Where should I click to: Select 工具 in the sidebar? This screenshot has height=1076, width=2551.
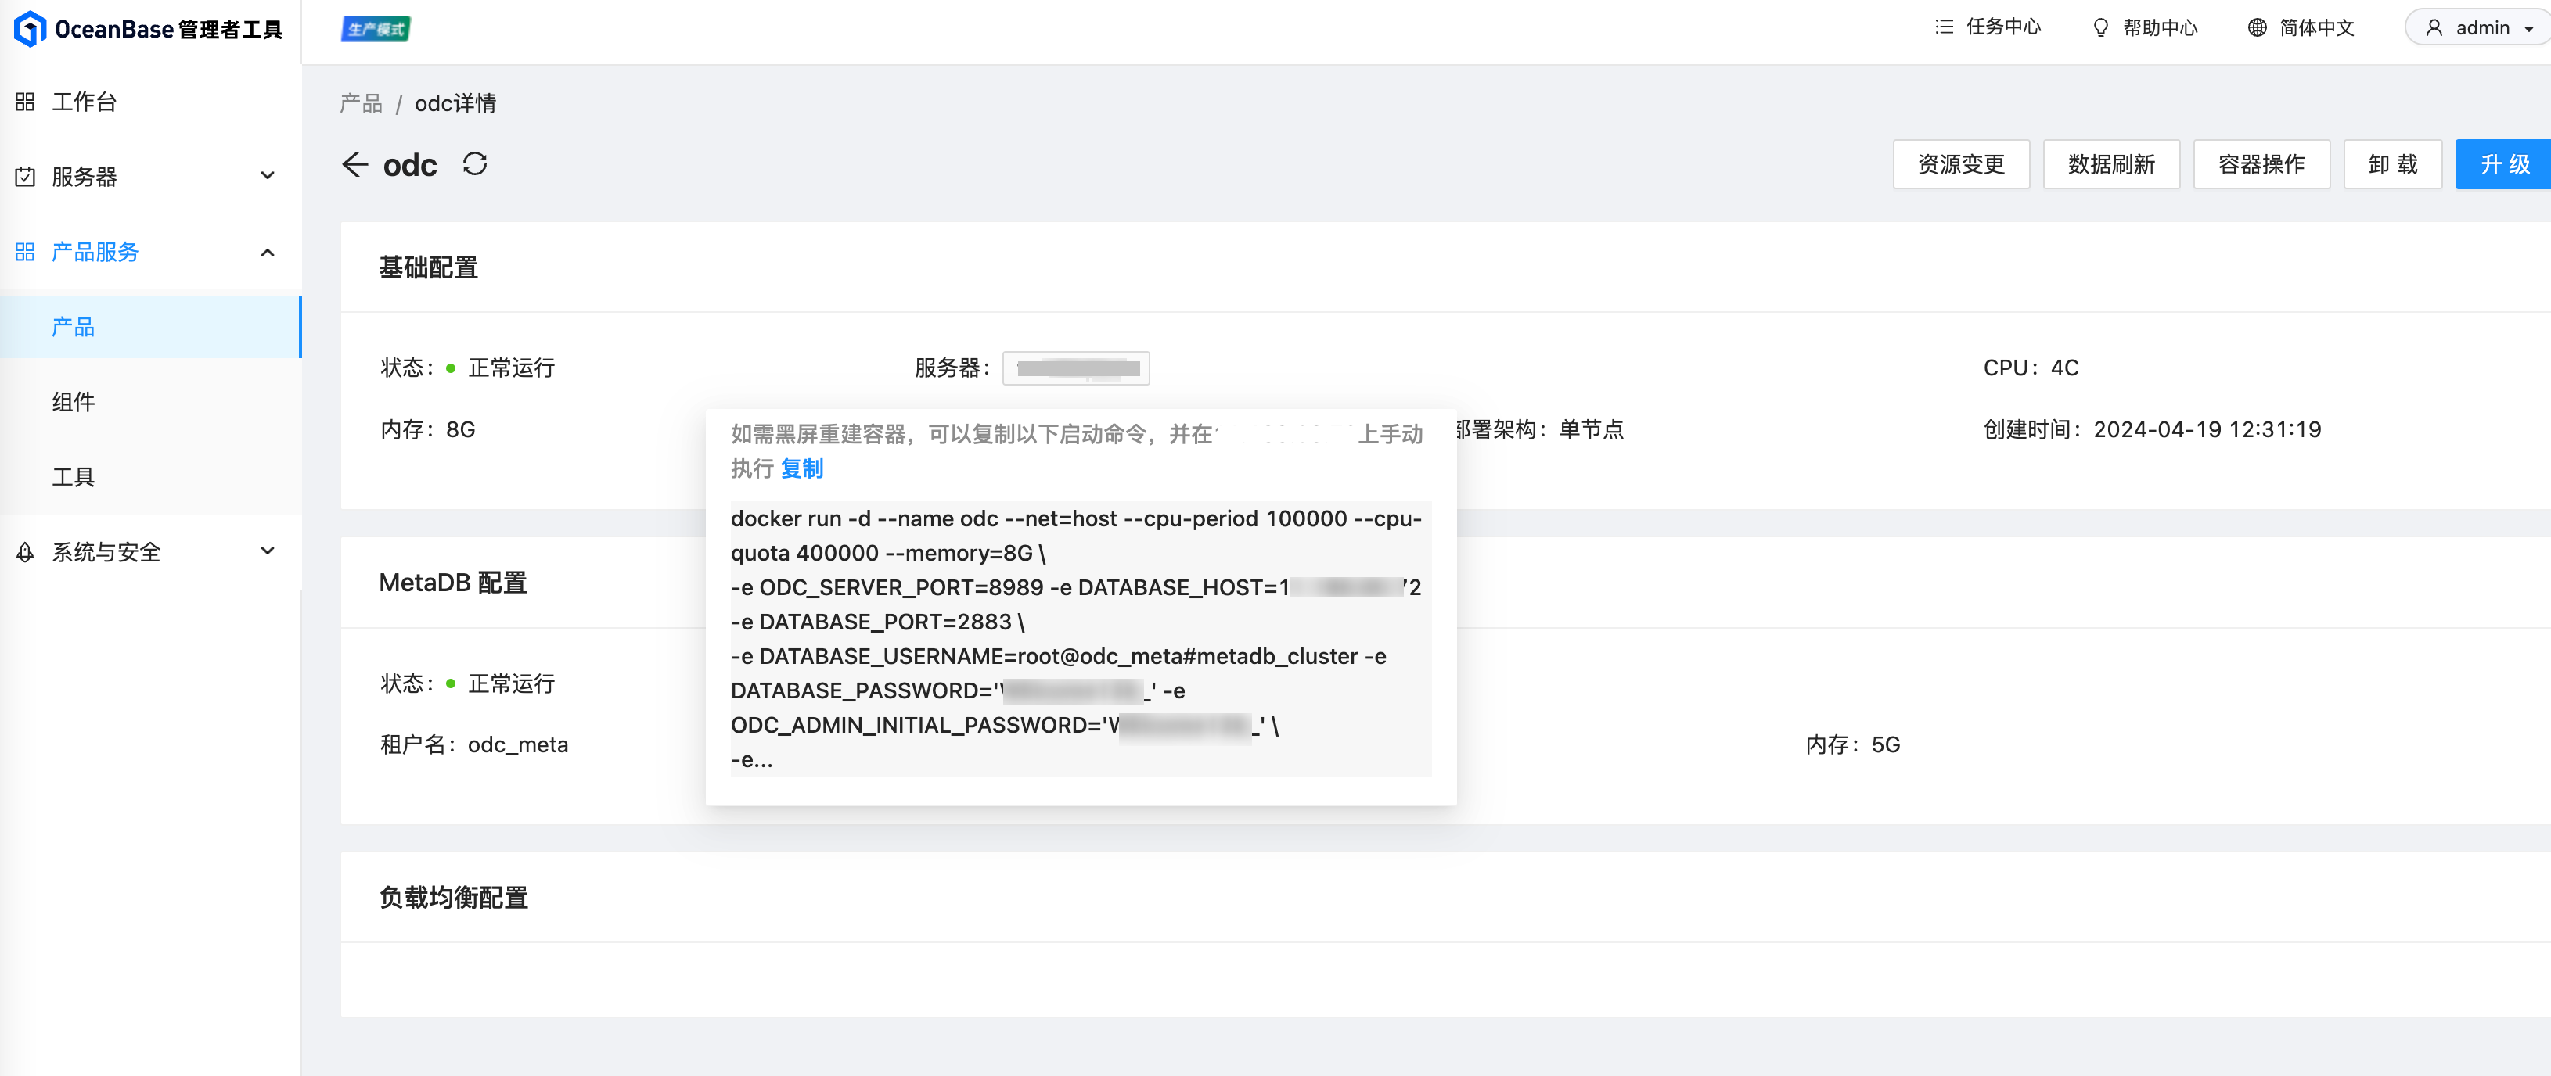pos(72,476)
